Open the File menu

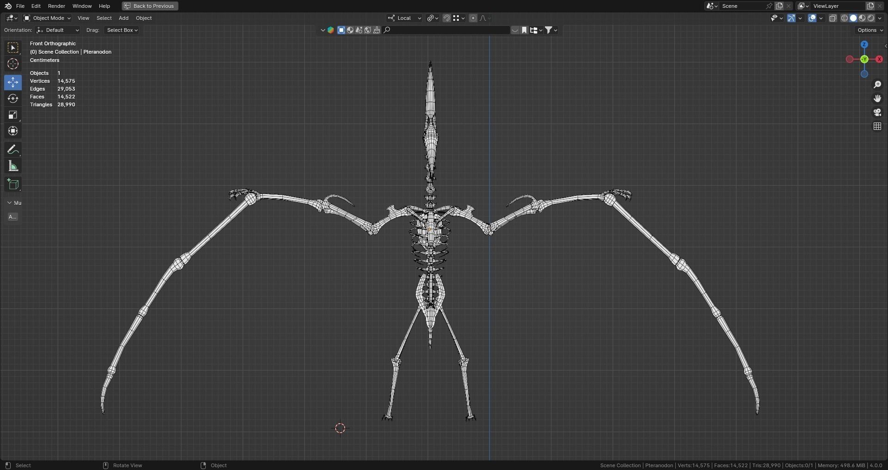(20, 6)
